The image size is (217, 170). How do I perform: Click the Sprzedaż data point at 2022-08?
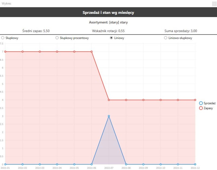(x=126, y=164)
